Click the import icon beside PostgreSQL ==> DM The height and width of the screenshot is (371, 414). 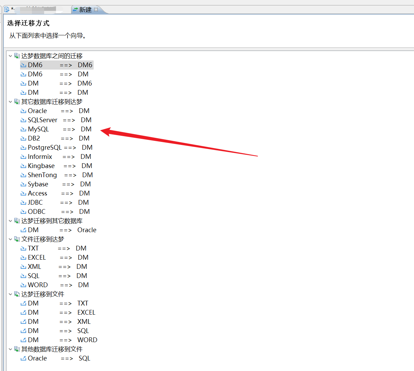pos(23,147)
